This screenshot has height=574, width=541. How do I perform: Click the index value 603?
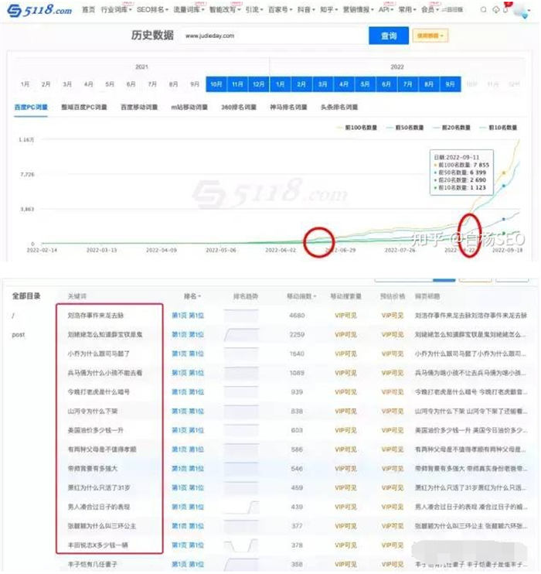tap(297, 430)
